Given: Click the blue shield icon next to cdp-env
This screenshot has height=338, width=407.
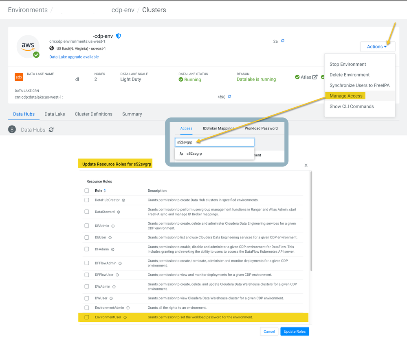Looking at the screenshot, I should pyautogui.click(x=119, y=36).
